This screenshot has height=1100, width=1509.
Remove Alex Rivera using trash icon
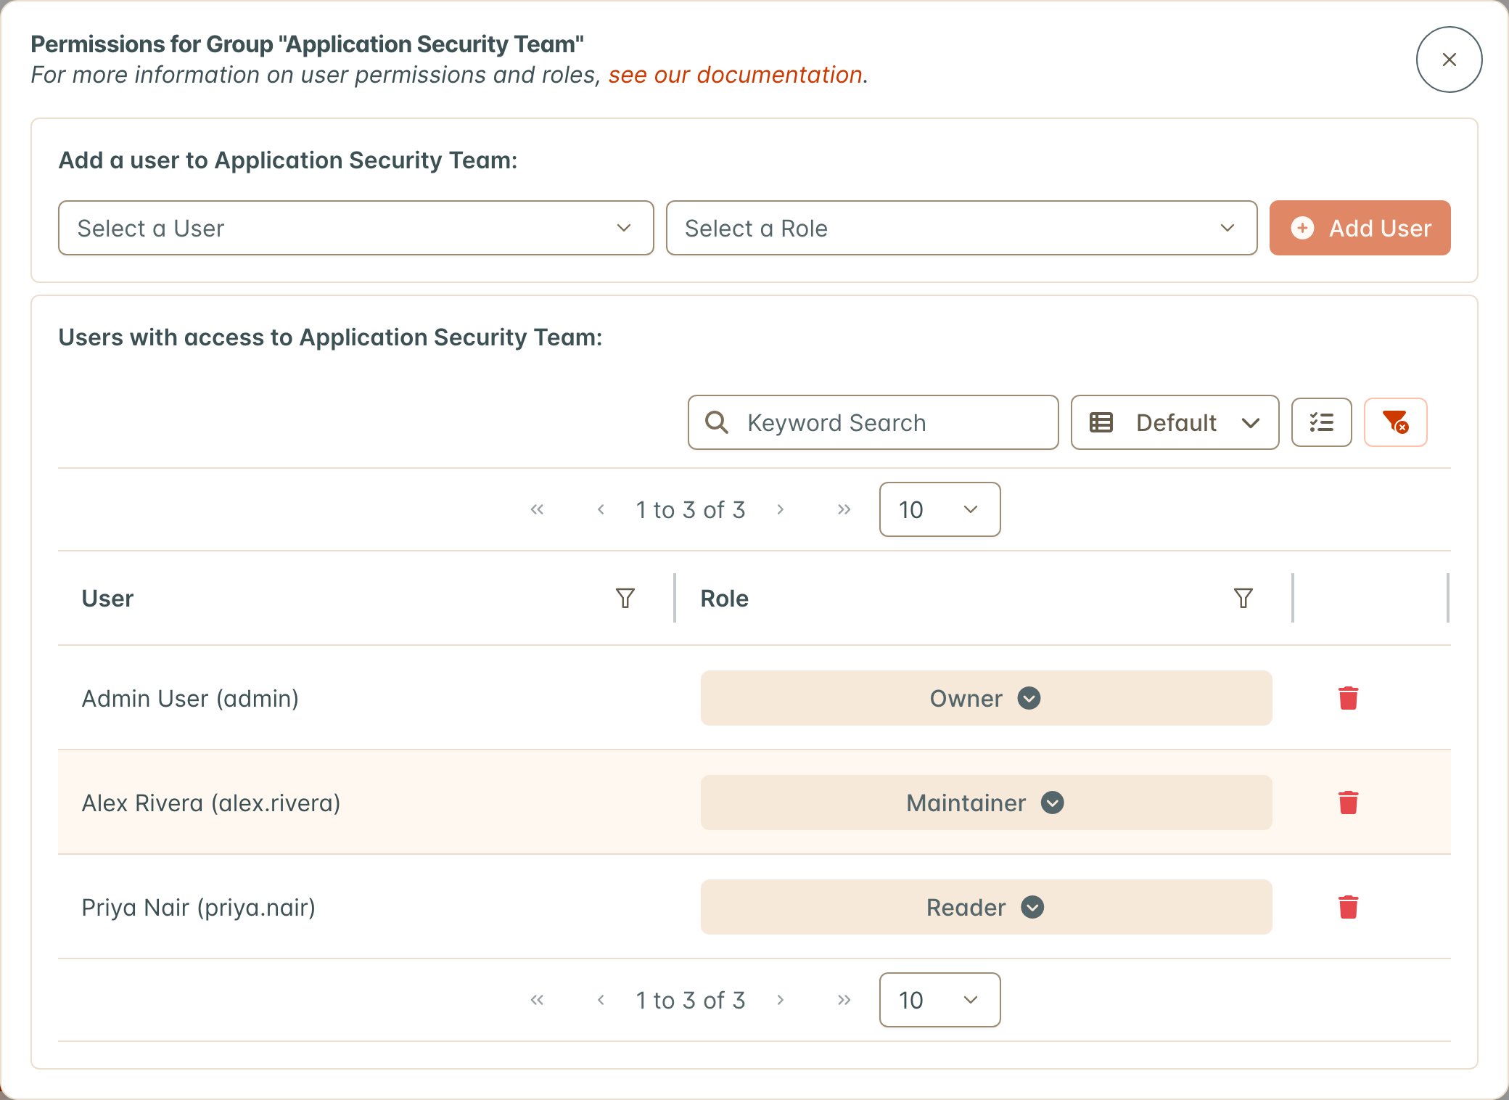point(1348,803)
